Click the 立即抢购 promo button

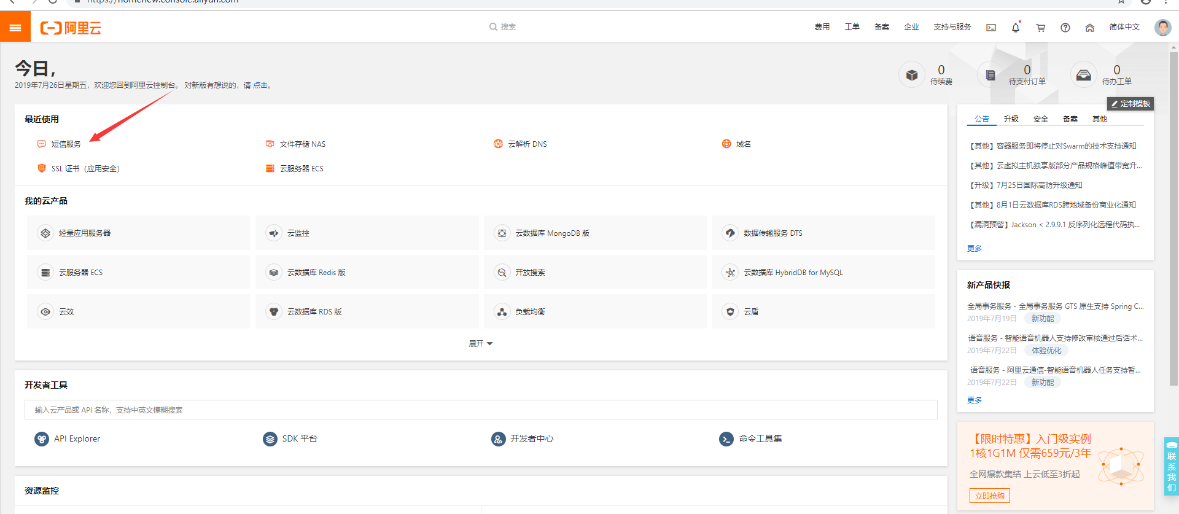coord(990,496)
